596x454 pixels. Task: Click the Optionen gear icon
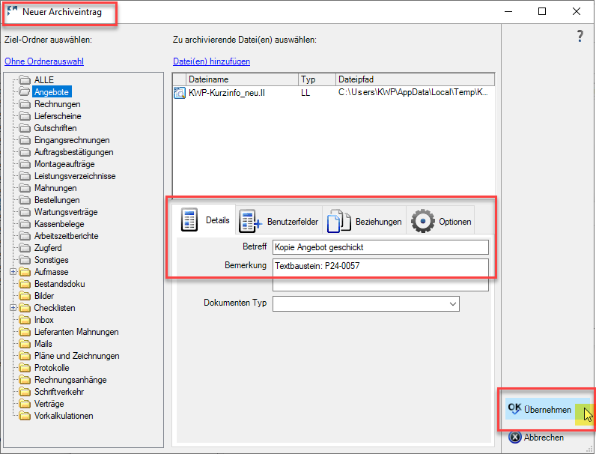tap(423, 221)
